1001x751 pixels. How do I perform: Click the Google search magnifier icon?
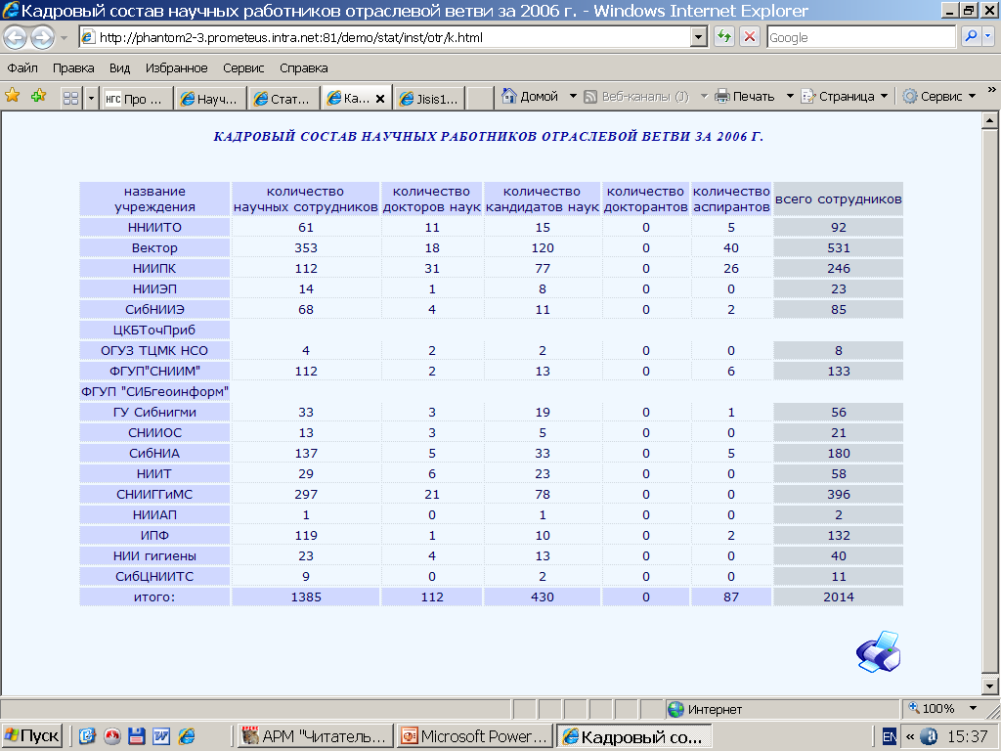(972, 37)
